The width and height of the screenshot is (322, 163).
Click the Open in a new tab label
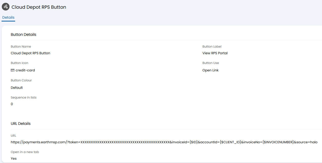click(25, 152)
